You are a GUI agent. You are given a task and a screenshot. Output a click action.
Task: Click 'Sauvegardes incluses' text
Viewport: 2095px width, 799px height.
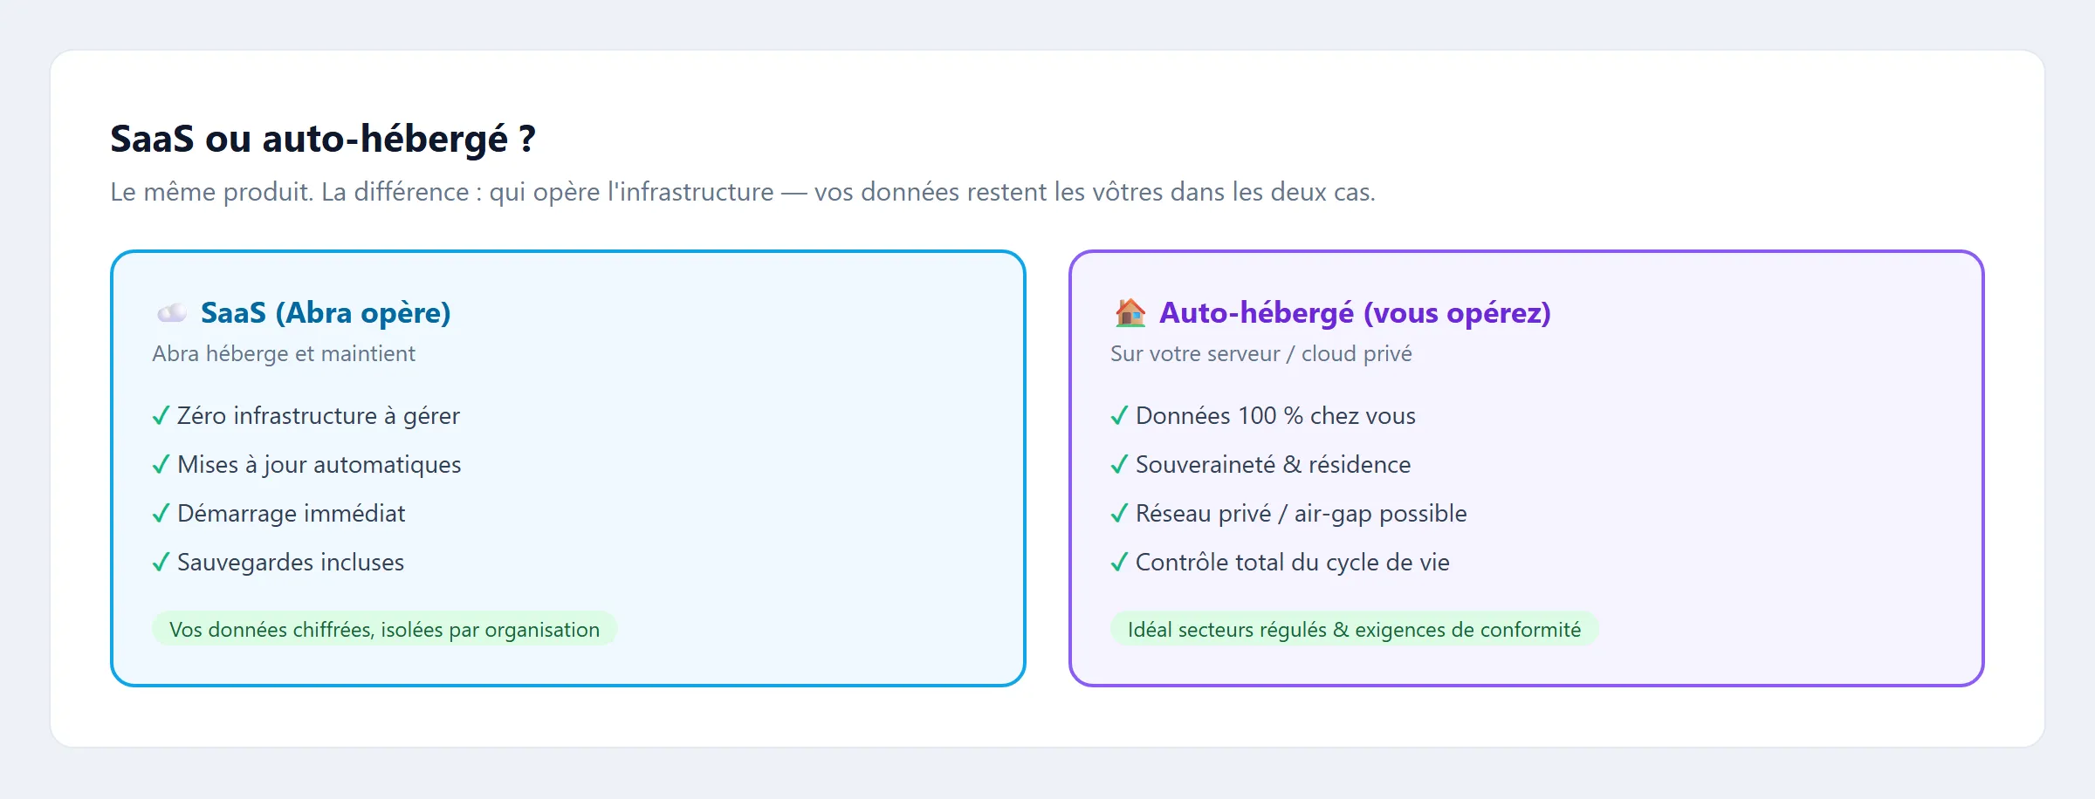(x=291, y=563)
